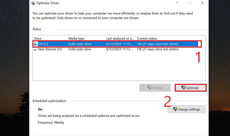
Task: Click the shield icon on Change settings
Action: pyautogui.click(x=175, y=109)
